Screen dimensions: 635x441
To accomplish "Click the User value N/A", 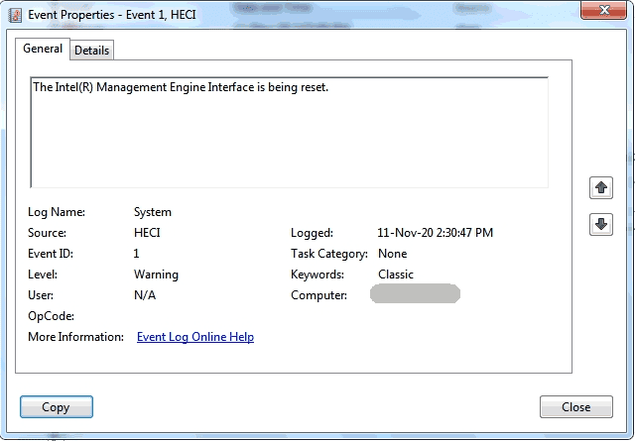I will click(x=145, y=295).
